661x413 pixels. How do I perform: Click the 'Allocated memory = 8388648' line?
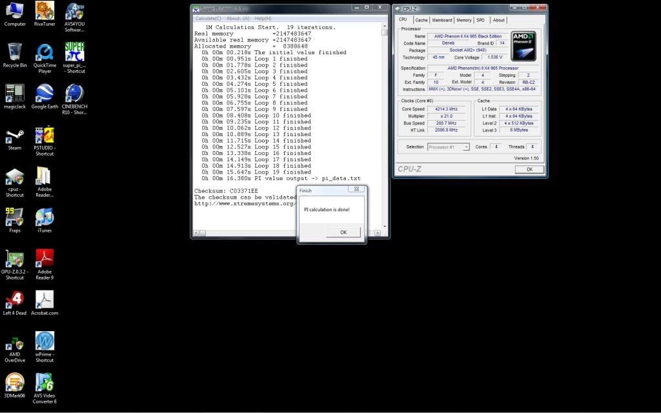point(251,46)
